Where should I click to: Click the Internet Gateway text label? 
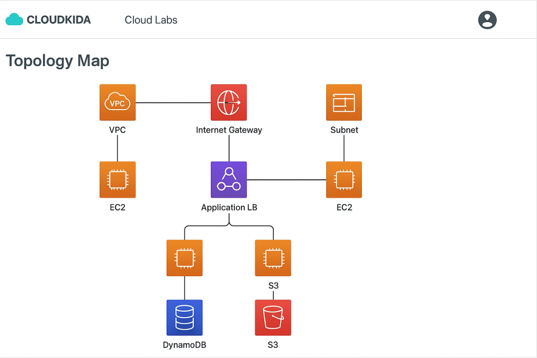229,130
